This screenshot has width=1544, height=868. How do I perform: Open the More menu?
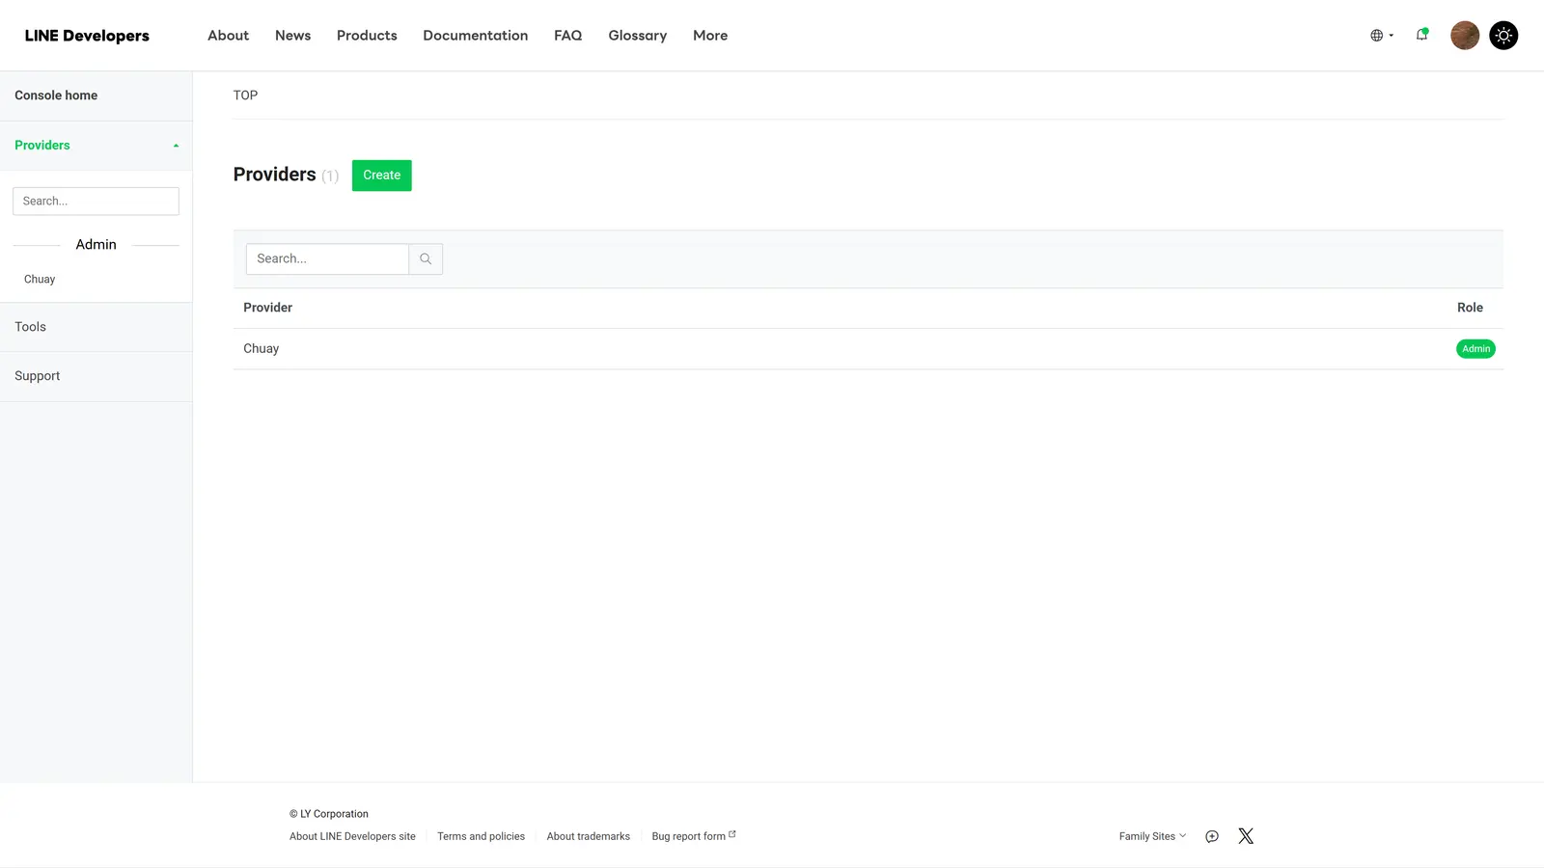tap(710, 36)
